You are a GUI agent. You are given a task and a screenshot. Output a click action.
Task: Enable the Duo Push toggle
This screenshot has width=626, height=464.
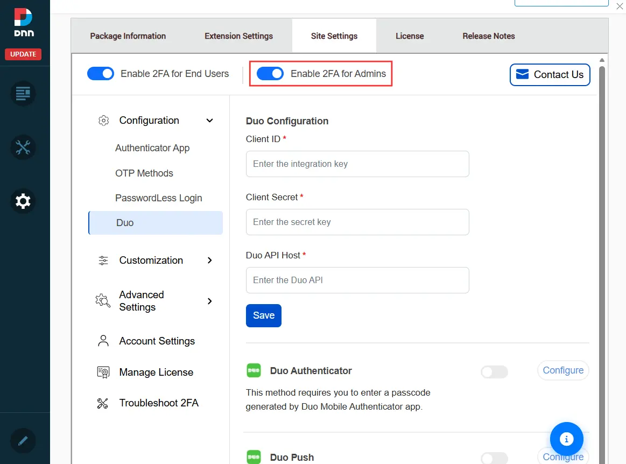pyautogui.click(x=494, y=458)
